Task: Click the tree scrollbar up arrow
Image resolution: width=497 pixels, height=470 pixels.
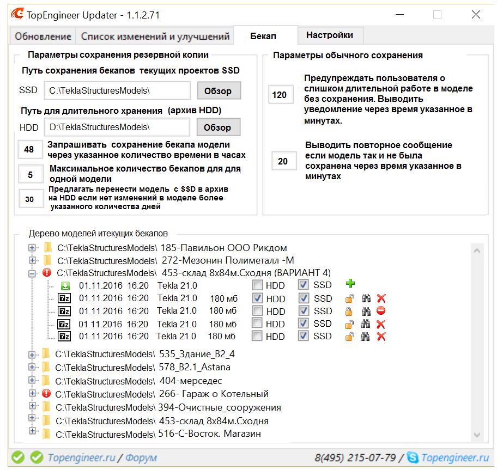Action: pyautogui.click(x=477, y=251)
